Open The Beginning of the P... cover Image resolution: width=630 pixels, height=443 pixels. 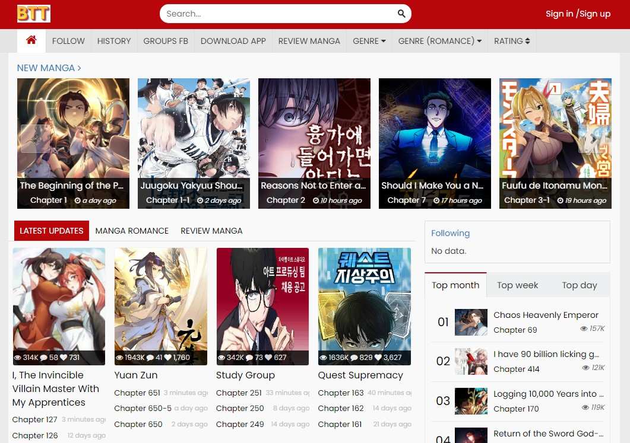point(73,144)
